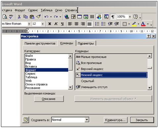Click the help icon button beside Сохранить в
158x128 pixels.
click(x=26, y=120)
